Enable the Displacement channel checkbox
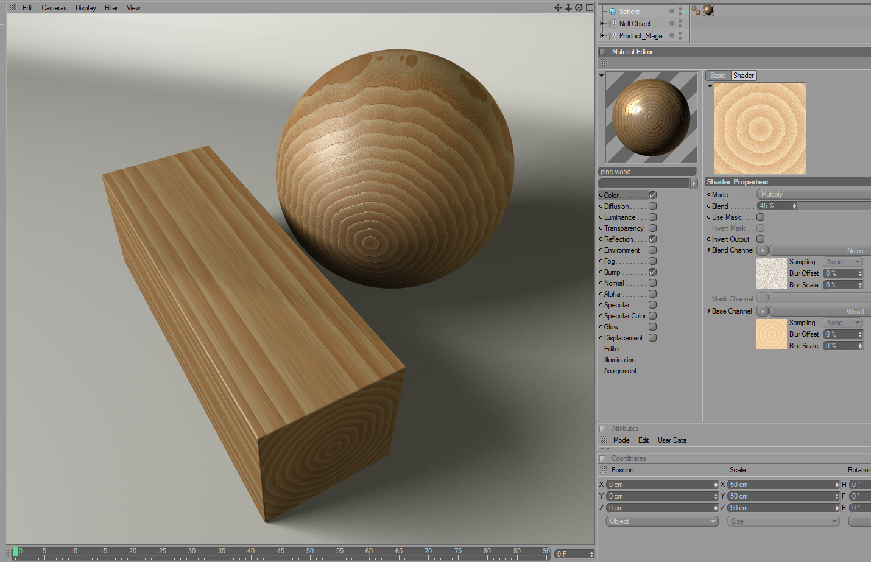The width and height of the screenshot is (871, 562). (652, 338)
